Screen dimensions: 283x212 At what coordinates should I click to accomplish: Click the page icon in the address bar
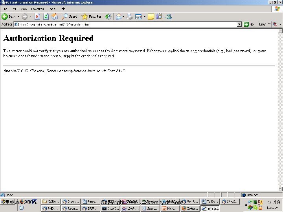coord(16,24)
